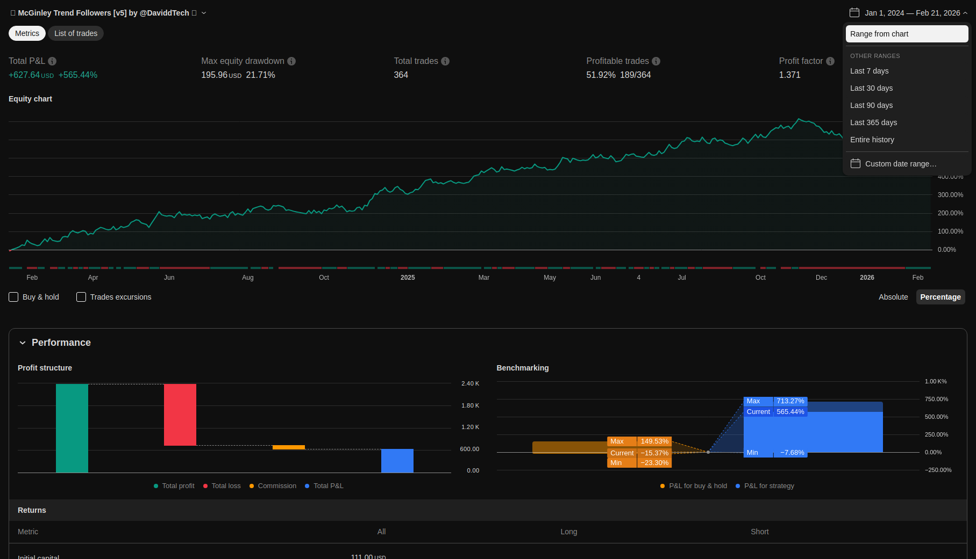The image size is (976, 559).
Task: Enable the Trades excursions checkbox
Action: click(x=81, y=297)
